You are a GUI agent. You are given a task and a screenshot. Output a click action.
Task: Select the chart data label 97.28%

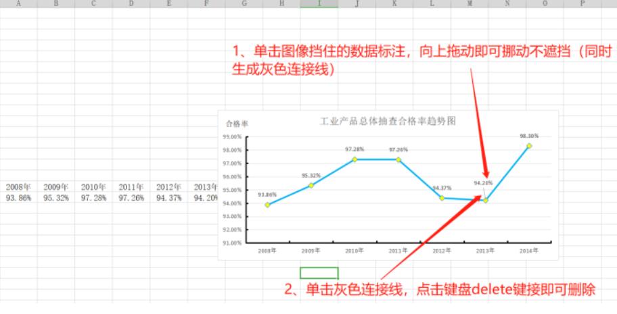pyautogui.click(x=355, y=149)
